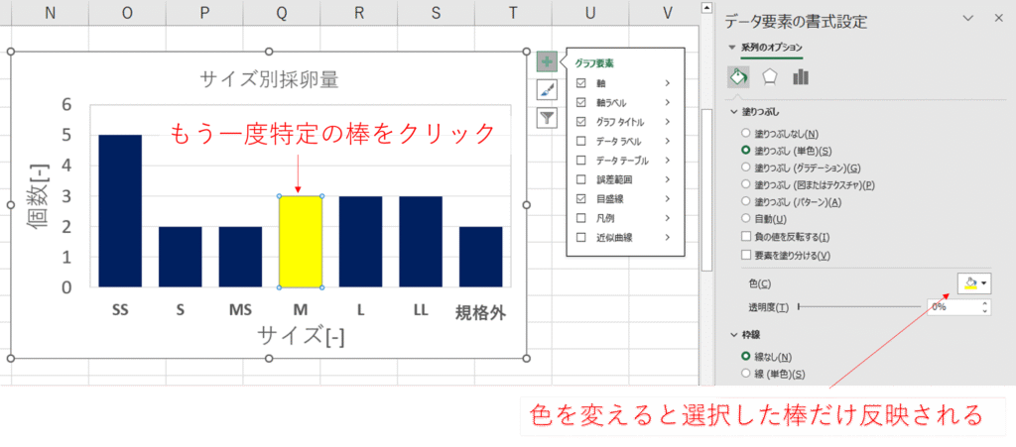The image size is (1016, 447).
Task: Check 要素を塗り分ける option
Action: point(746,255)
